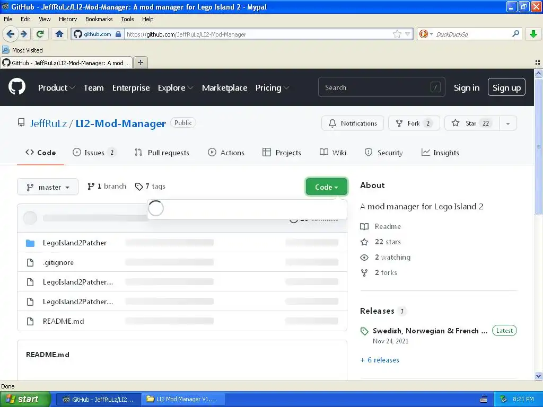Screen dimensions: 543x407
Task: Switch to the Actions tab
Action: point(226,153)
